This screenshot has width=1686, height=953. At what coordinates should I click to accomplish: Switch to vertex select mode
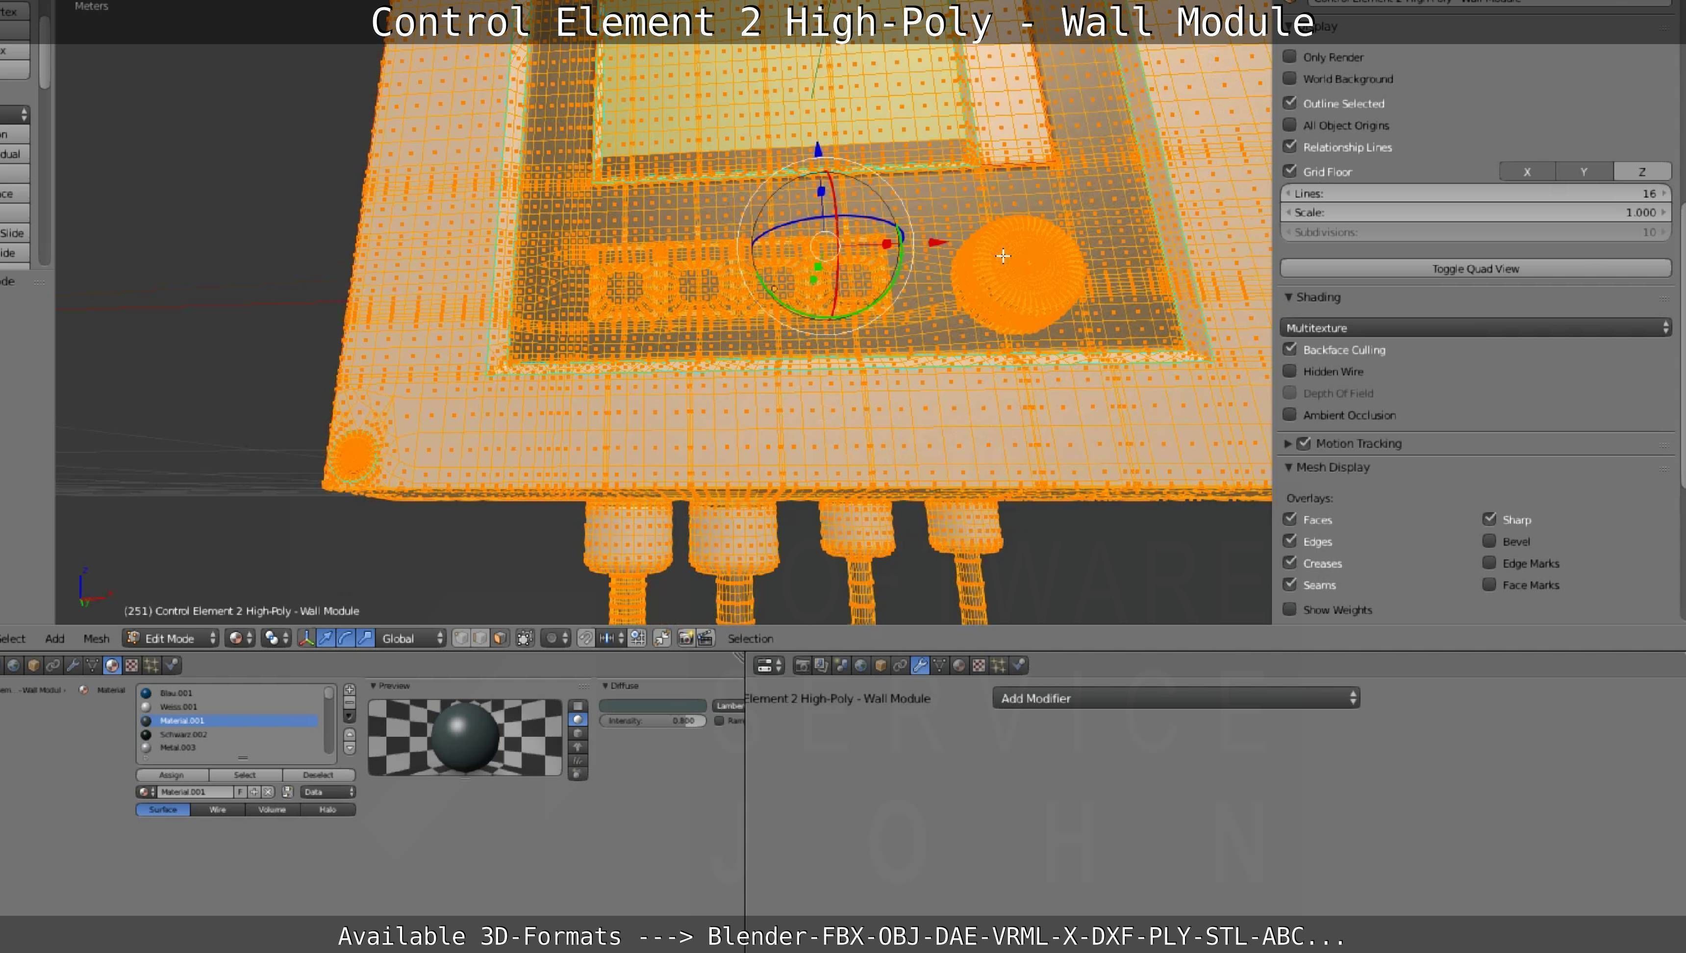click(x=461, y=638)
